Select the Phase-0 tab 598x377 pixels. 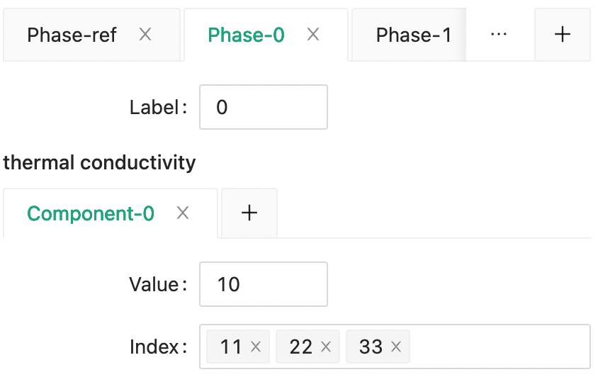(x=247, y=35)
